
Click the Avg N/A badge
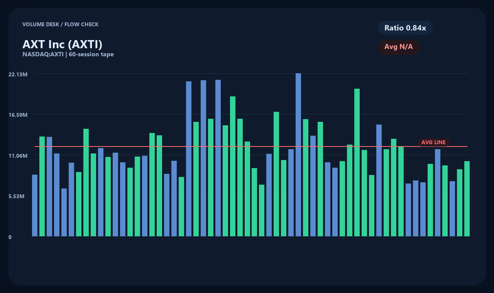tap(399, 47)
